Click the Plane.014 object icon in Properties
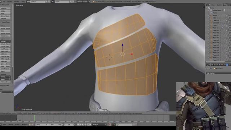The height and width of the screenshot is (130, 231). point(214,69)
